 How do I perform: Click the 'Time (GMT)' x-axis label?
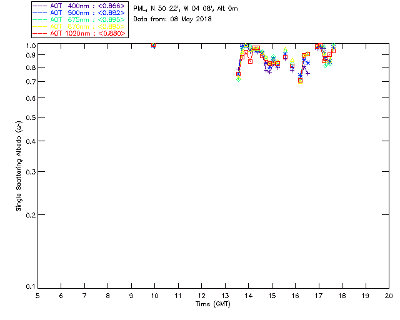click(213, 304)
